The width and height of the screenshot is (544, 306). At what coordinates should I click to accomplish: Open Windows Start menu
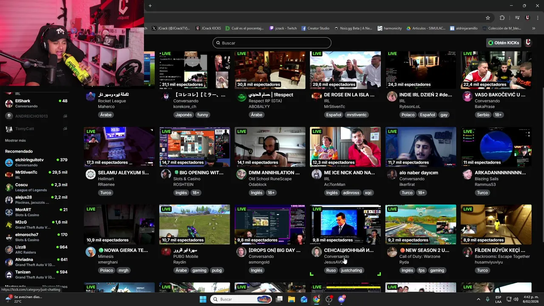click(203, 299)
